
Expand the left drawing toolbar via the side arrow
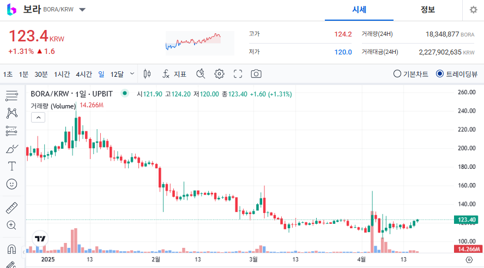(24, 252)
